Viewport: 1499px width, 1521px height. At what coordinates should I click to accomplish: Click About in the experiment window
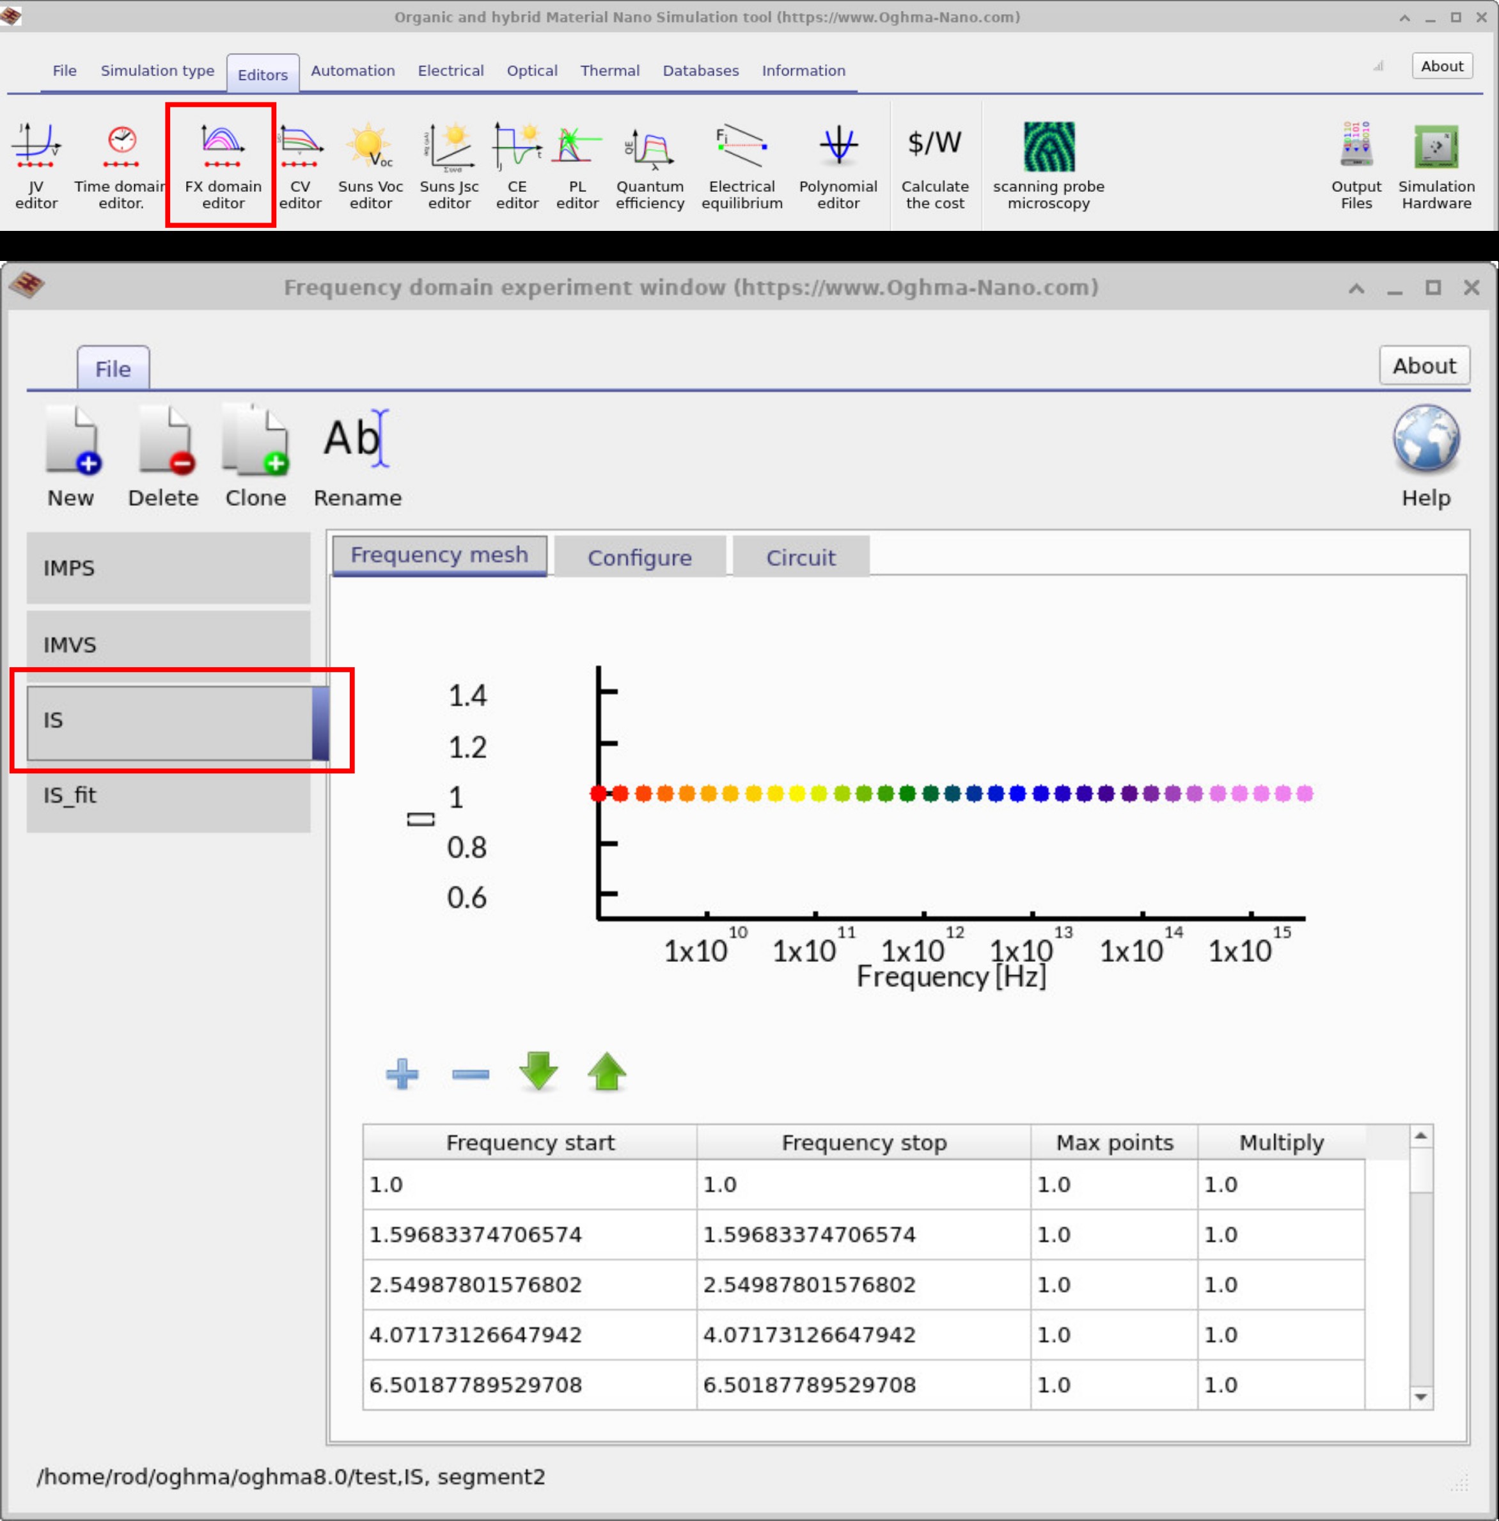(1424, 365)
